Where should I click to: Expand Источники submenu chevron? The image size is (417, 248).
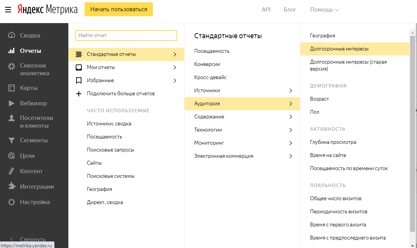291,91
